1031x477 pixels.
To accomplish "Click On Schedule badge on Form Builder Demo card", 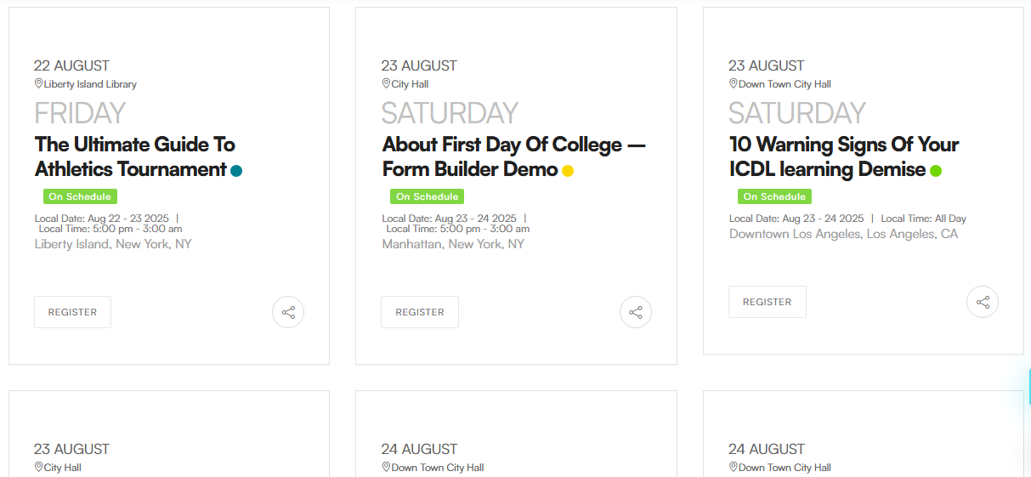I will coord(427,196).
